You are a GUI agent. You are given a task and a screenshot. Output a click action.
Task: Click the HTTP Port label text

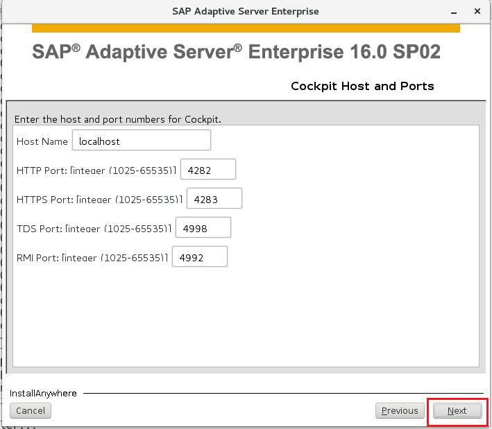pyautogui.click(x=96, y=170)
